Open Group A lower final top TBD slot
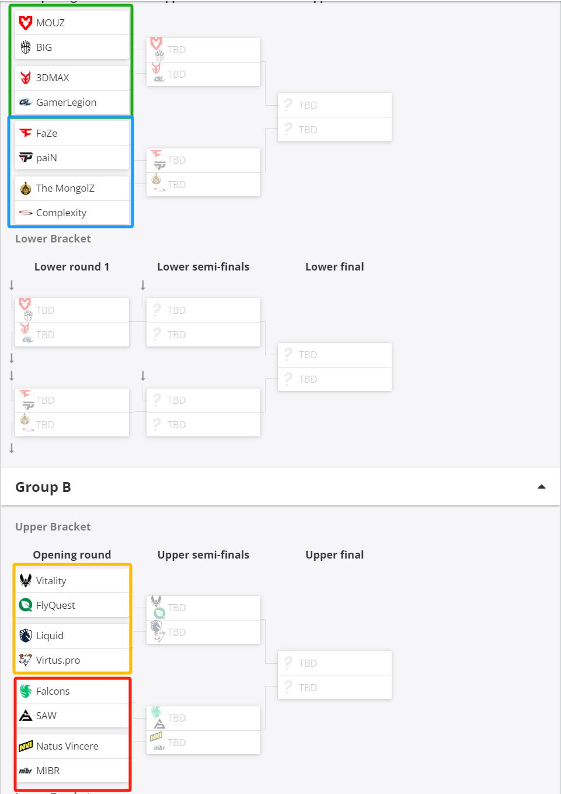561x794 pixels. click(334, 355)
